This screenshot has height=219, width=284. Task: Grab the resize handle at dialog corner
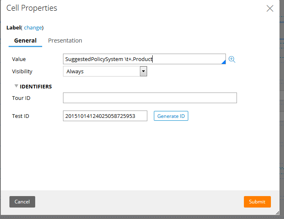click(277, 213)
